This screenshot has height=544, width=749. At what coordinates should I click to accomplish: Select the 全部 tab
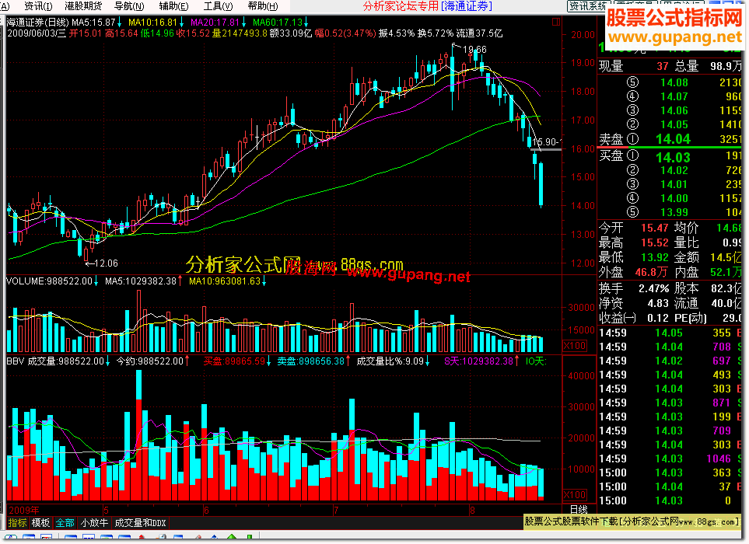65,523
